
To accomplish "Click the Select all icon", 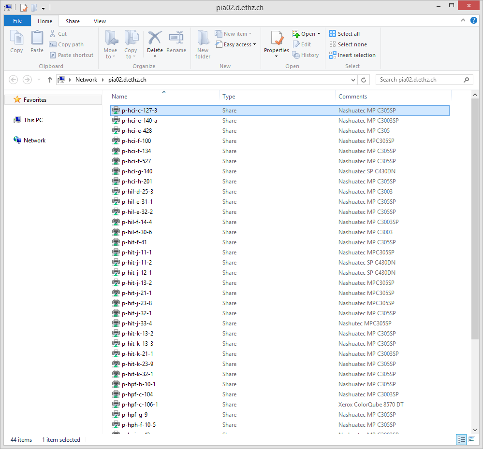I will coord(332,33).
